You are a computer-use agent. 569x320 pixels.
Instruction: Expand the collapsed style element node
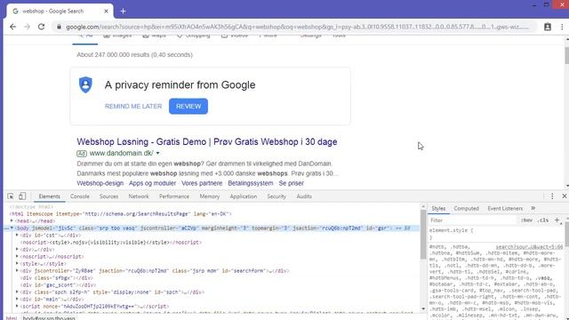[x=17, y=263]
